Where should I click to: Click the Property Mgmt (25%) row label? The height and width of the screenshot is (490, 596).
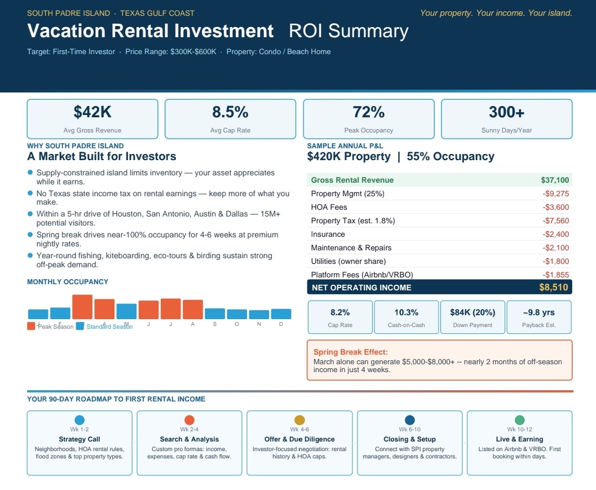pos(347,193)
